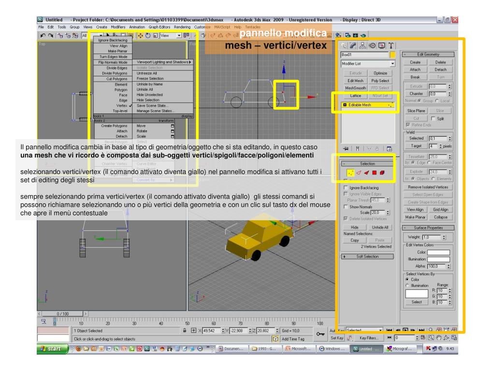This screenshot has height=371, width=495.
Task: Collapse the Edit Geometry rollout
Action: [428, 54]
